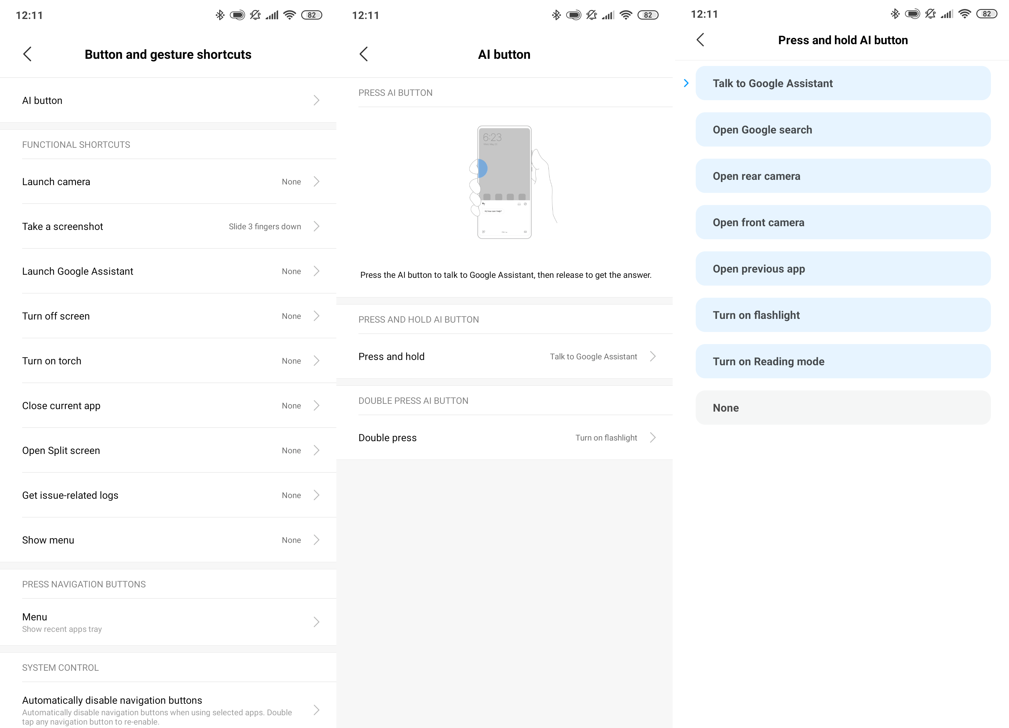The width and height of the screenshot is (1009, 728).
Task: Tap battery indicator in right status bar
Action: point(986,14)
